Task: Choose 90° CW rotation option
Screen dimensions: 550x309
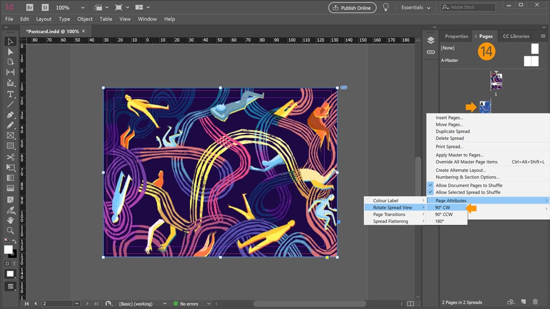Action: (442, 208)
